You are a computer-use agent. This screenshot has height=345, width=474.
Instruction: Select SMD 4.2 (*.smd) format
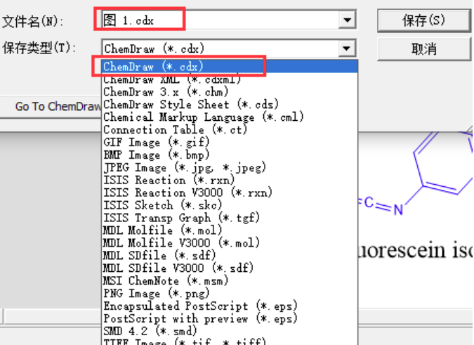tap(230, 331)
